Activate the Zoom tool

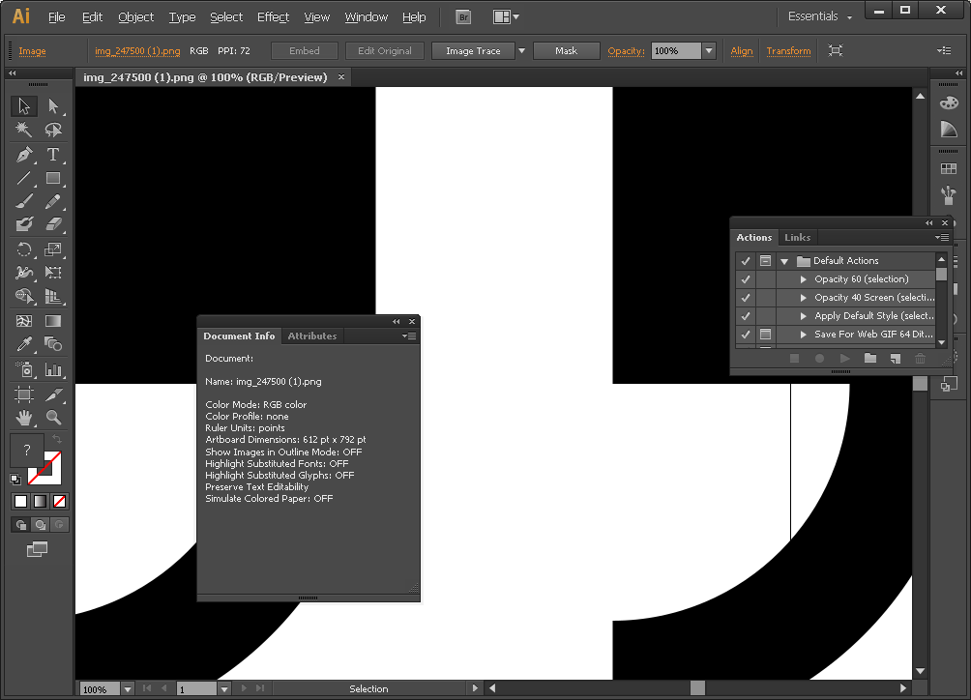coord(53,418)
